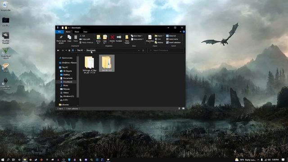
Task: Select Libraries in the navigation pane
Action: [x=64, y=105]
